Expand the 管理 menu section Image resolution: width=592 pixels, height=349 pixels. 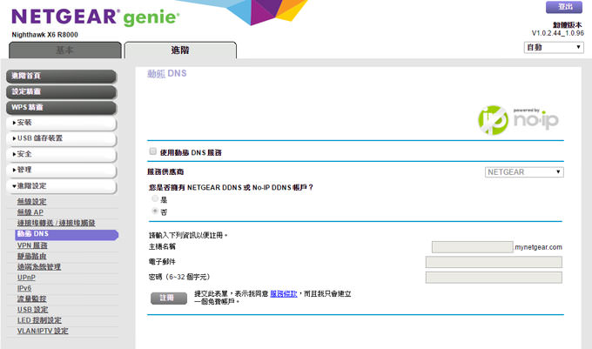61,171
